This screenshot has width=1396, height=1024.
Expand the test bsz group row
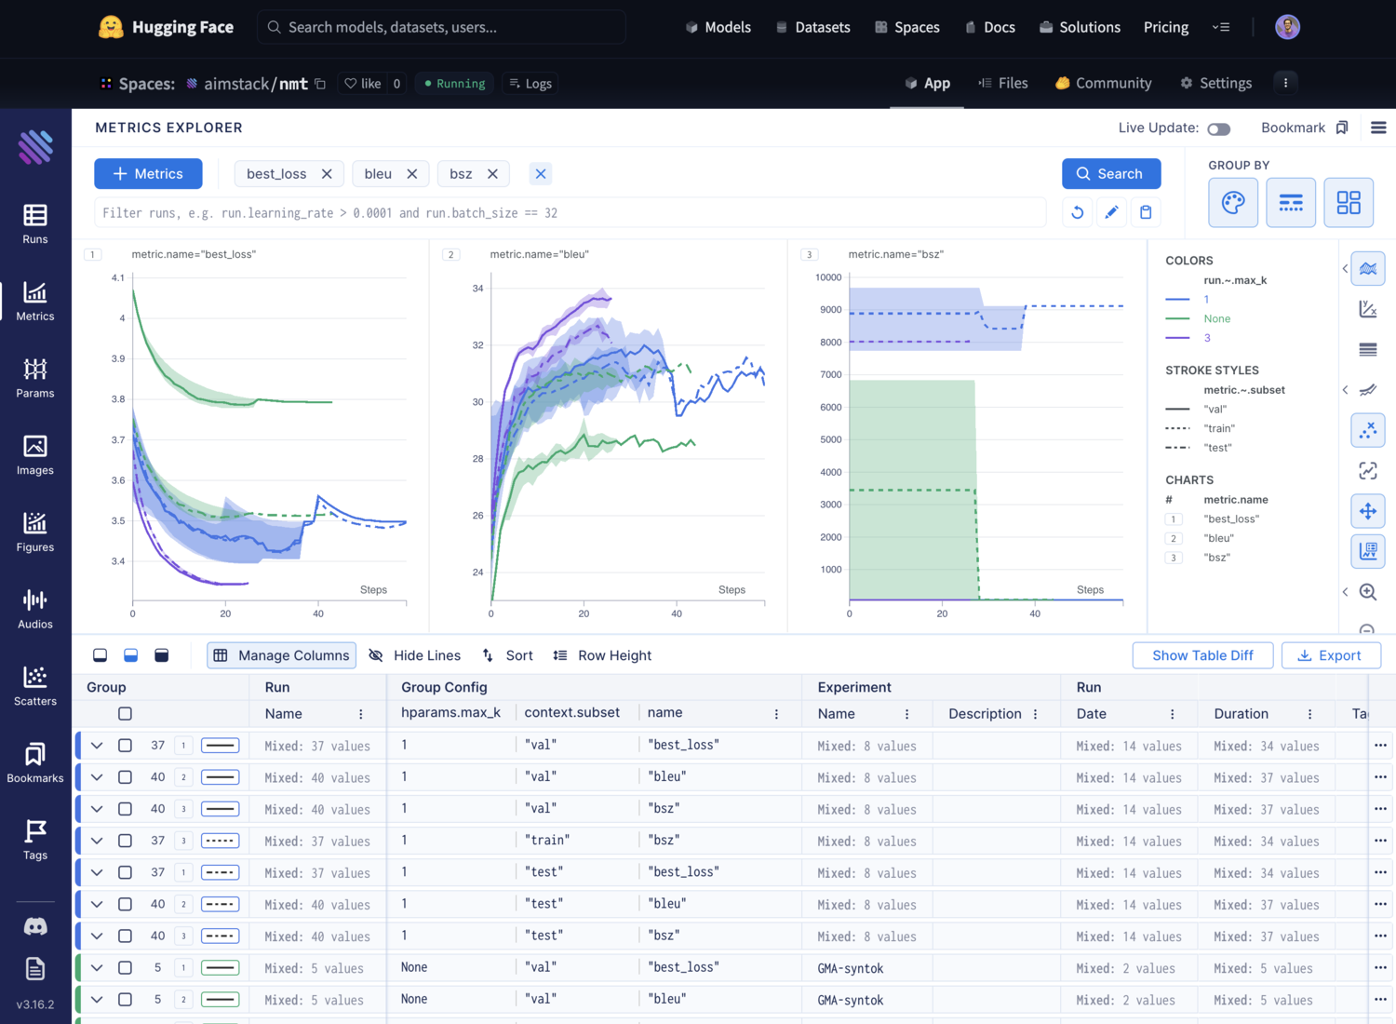(x=97, y=936)
